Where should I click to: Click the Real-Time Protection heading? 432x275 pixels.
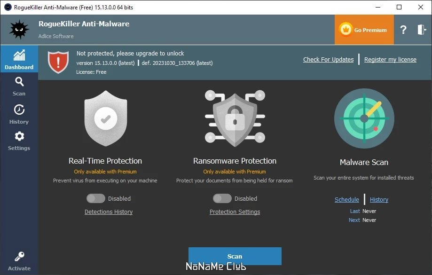[105, 161]
